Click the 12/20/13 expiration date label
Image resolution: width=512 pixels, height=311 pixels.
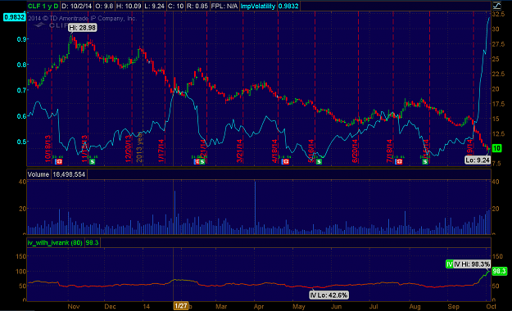click(128, 148)
